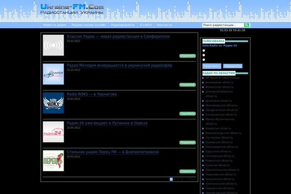This screenshot has width=291, height=194.
Task: Select the middle poll radio option
Action: tap(204, 55)
